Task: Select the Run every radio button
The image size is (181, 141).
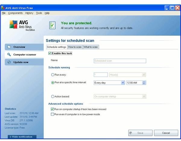Action: point(52,75)
